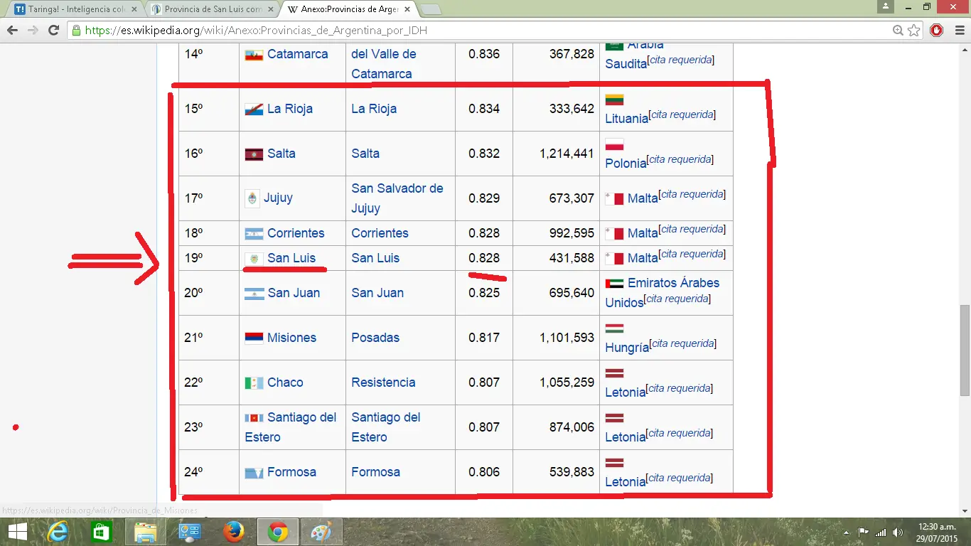971x546 pixels.
Task: Open Santiago del Estero province link
Action: 291,427
